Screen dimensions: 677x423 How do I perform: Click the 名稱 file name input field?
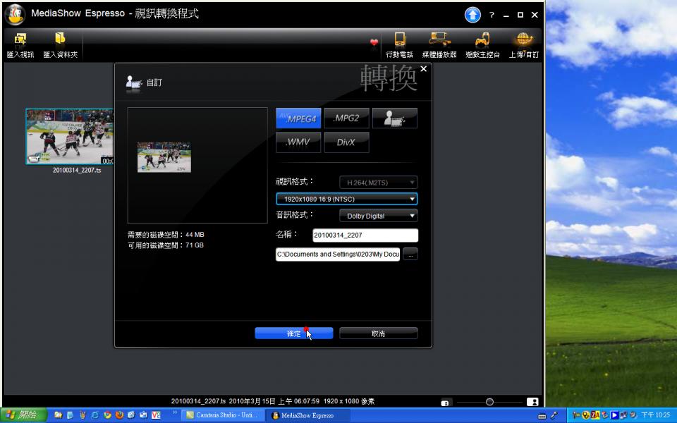click(365, 235)
